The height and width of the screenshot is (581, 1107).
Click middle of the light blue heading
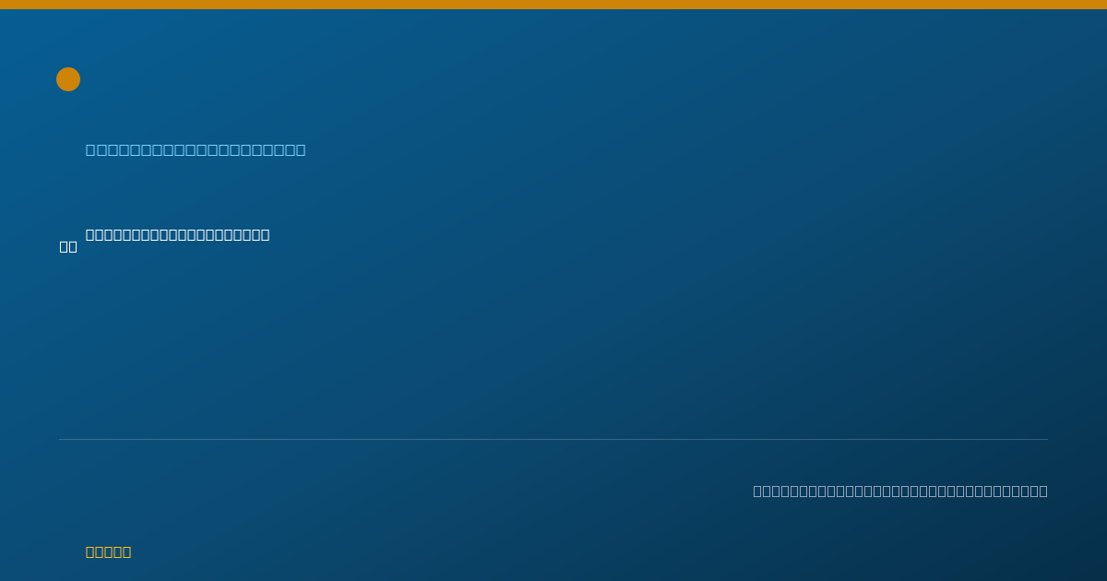196,149
